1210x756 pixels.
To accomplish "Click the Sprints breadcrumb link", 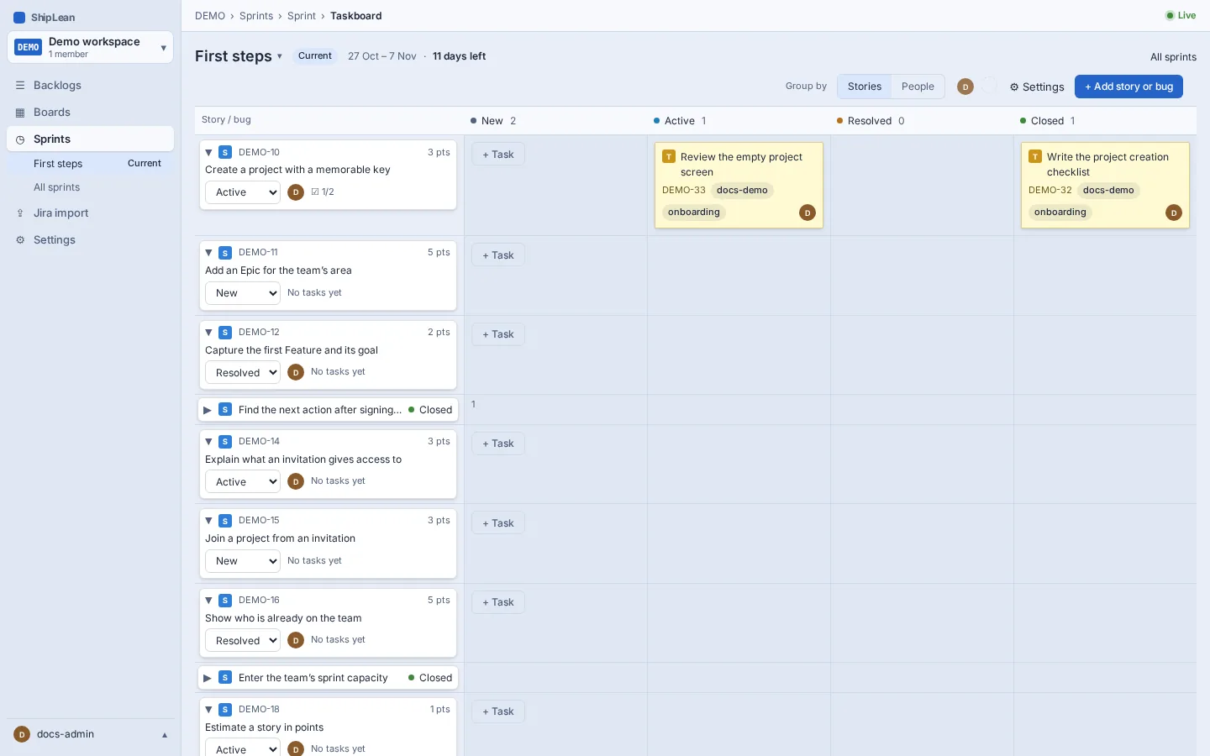I will pos(256,16).
